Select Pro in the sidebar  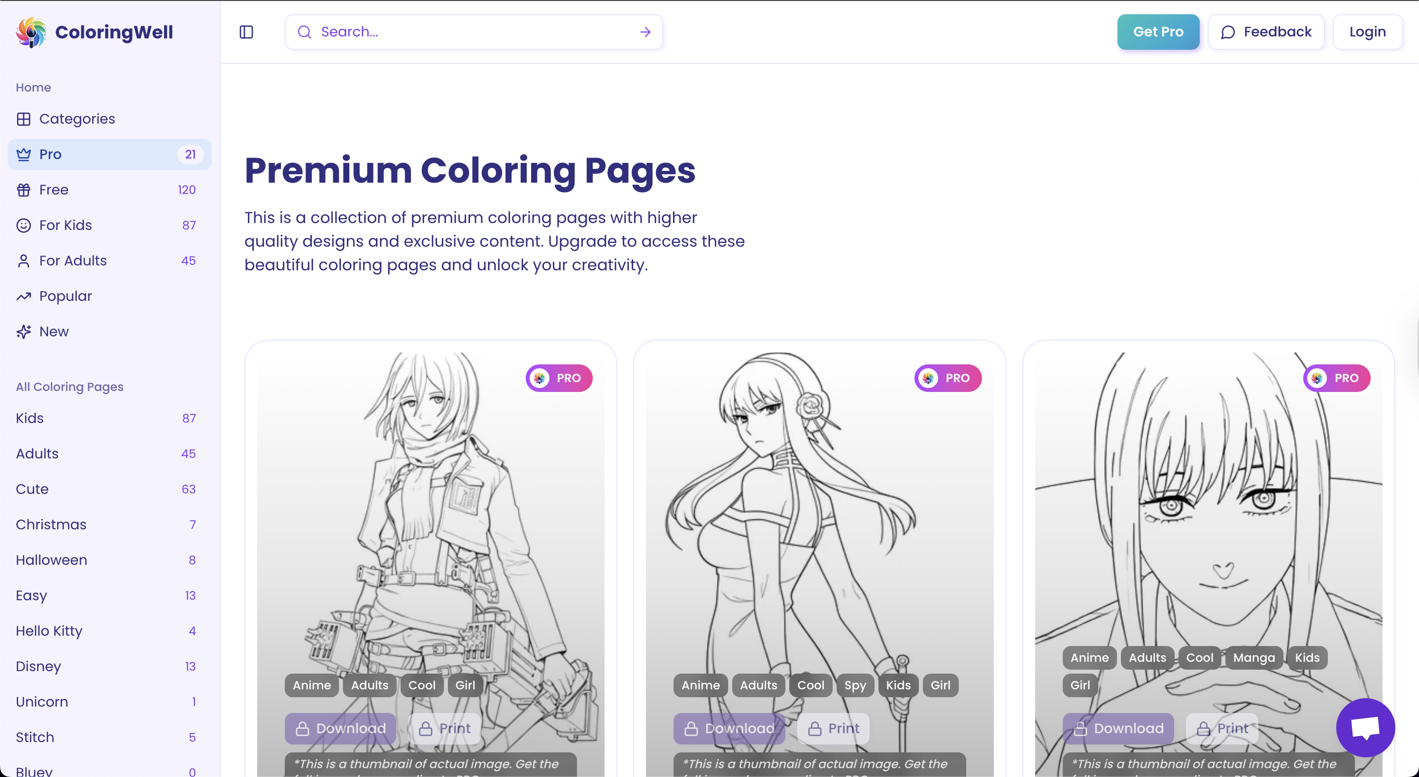tap(109, 154)
